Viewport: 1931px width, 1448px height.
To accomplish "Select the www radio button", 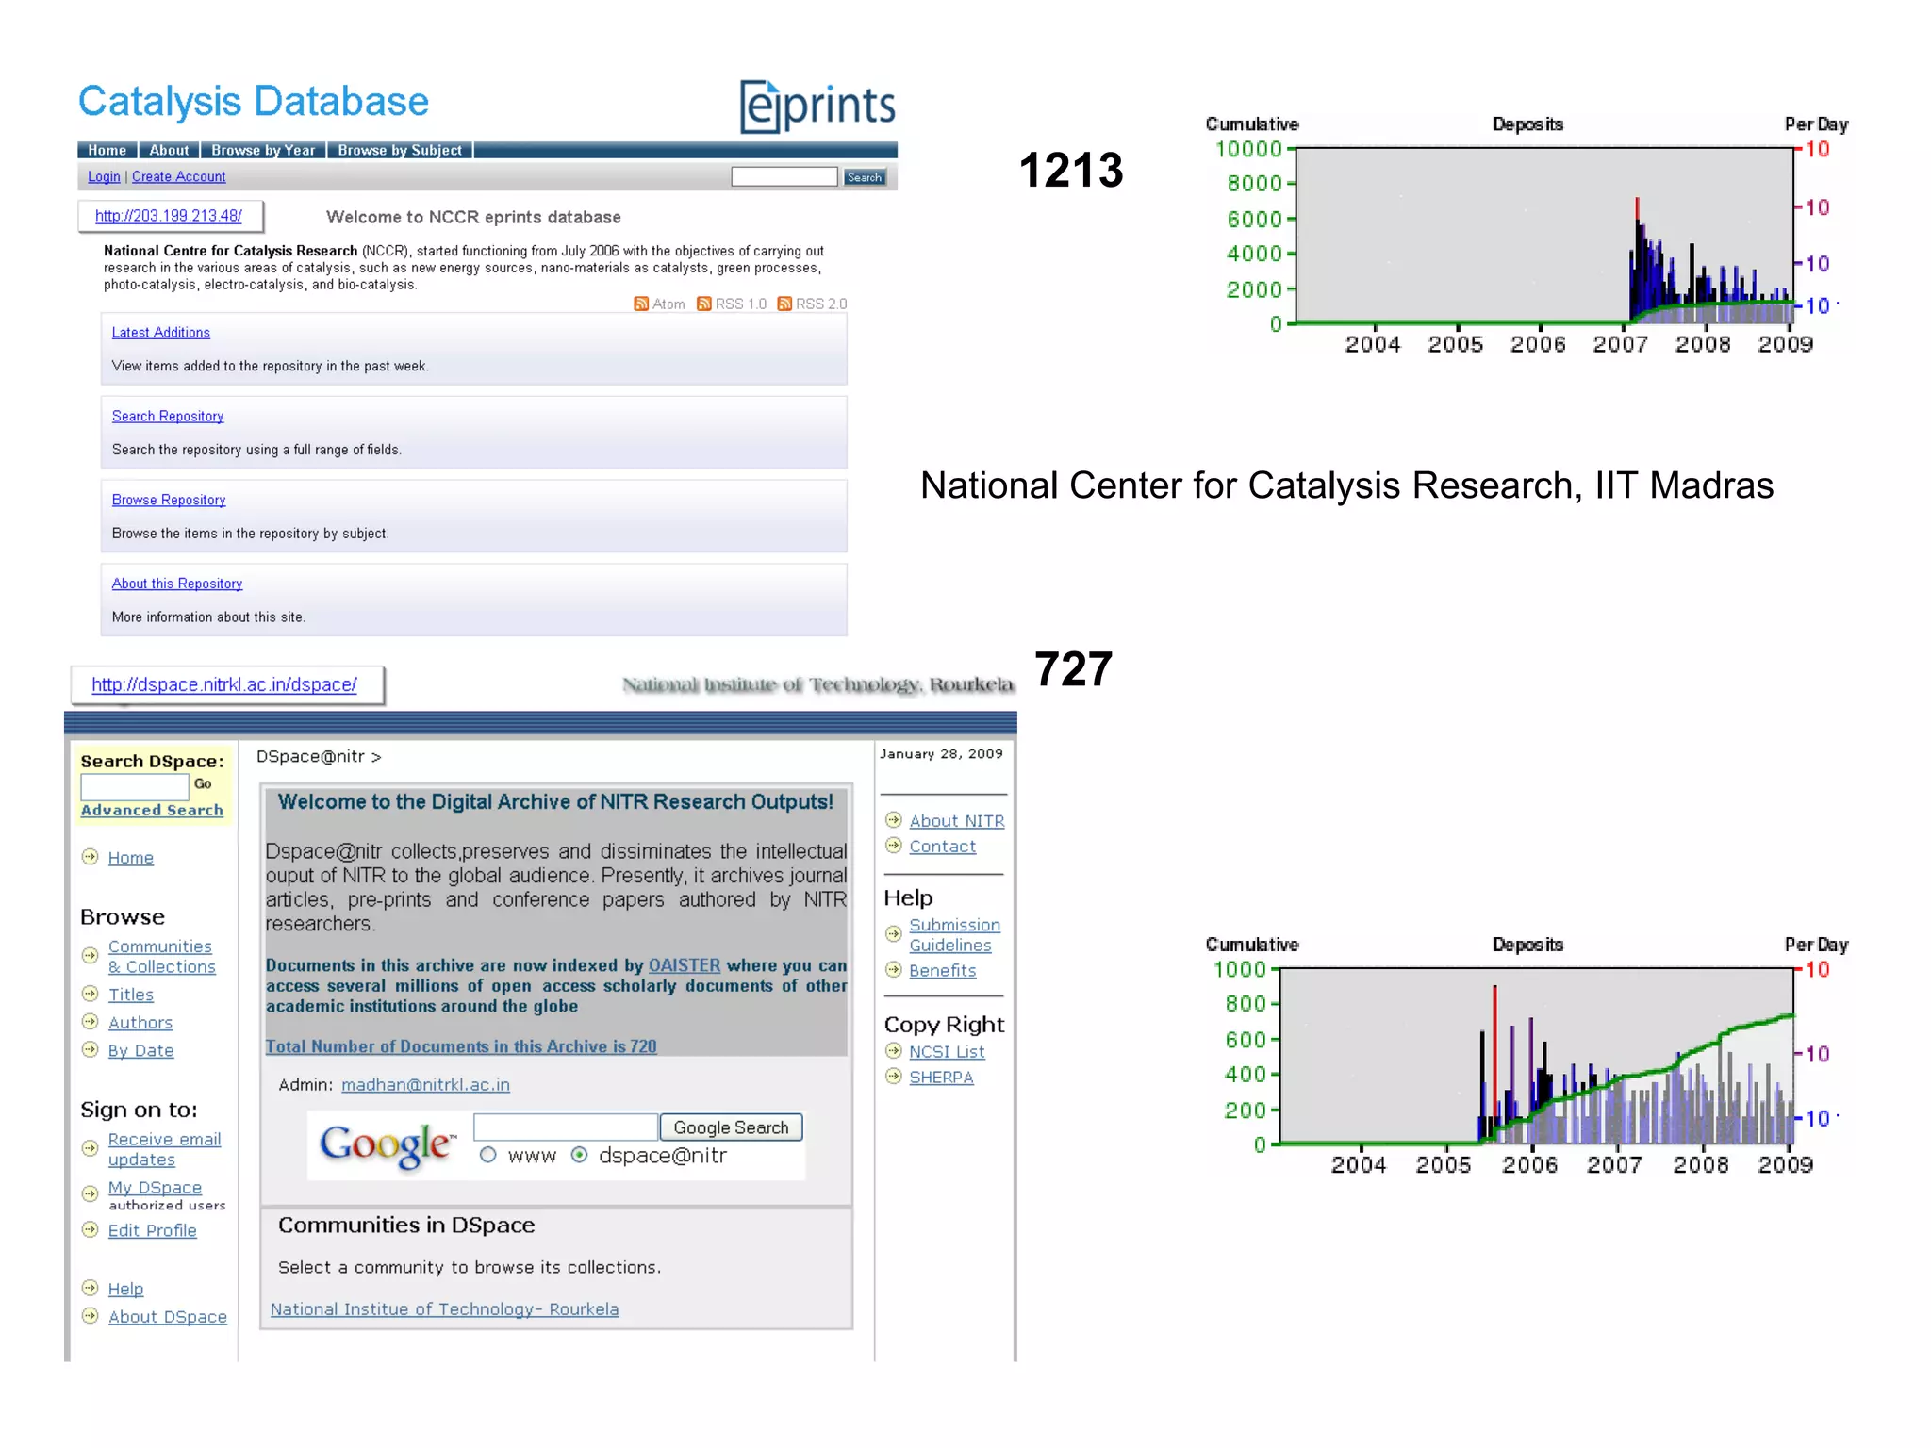I will click(x=487, y=1155).
